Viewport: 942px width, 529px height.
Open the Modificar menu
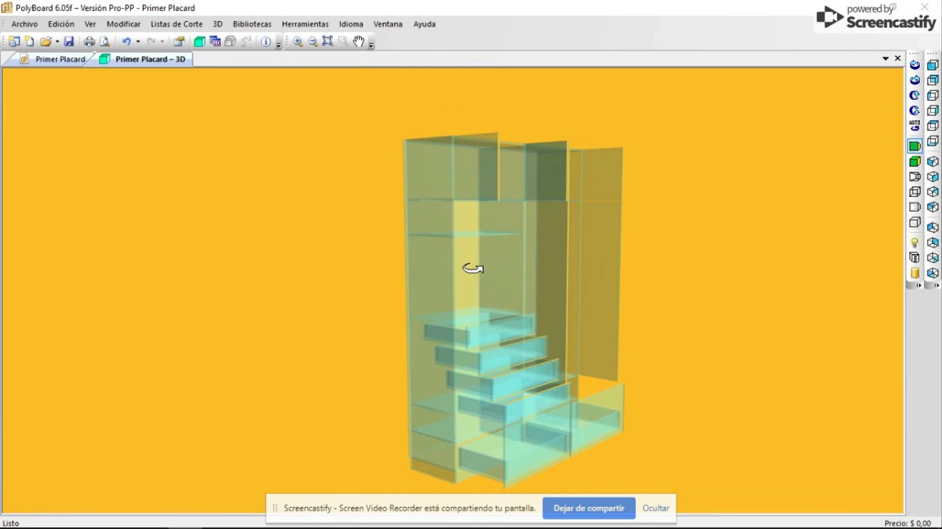pos(124,24)
